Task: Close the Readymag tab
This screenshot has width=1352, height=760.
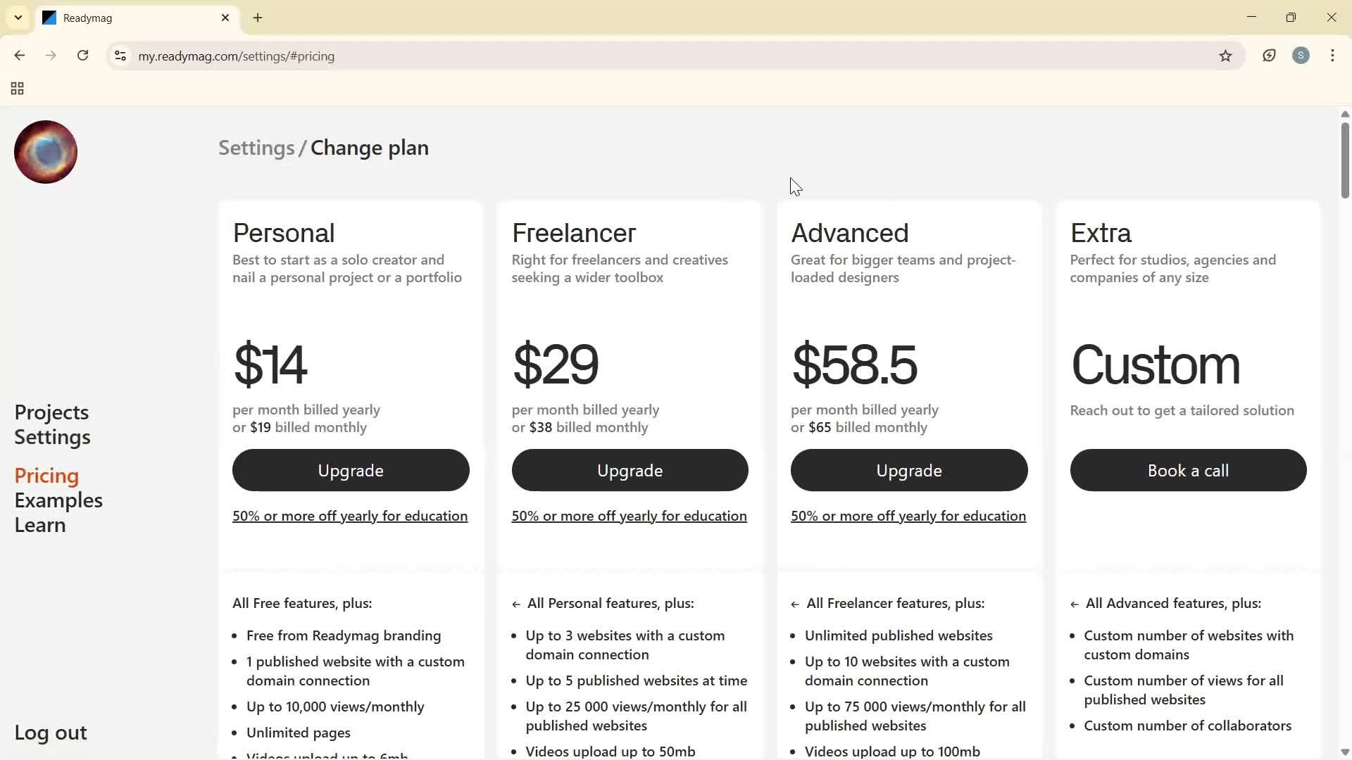Action: [225, 18]
